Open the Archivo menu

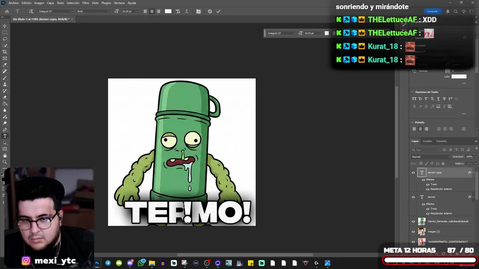click(13, 3)
